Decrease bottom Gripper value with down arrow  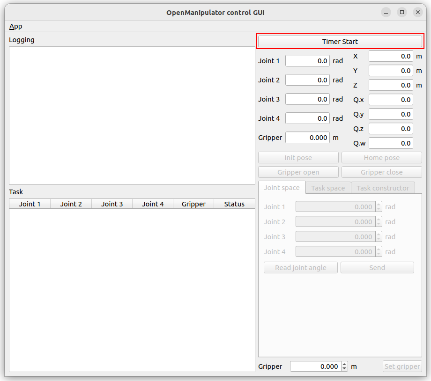click(x=345, y=369)
